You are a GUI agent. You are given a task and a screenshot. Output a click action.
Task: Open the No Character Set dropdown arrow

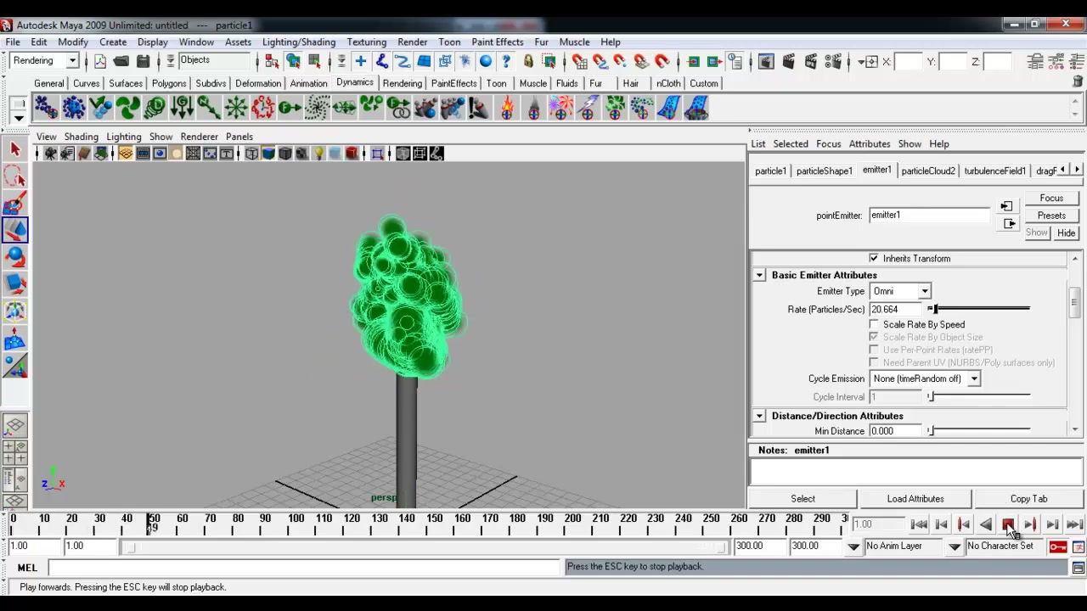[x=955, y=547]
